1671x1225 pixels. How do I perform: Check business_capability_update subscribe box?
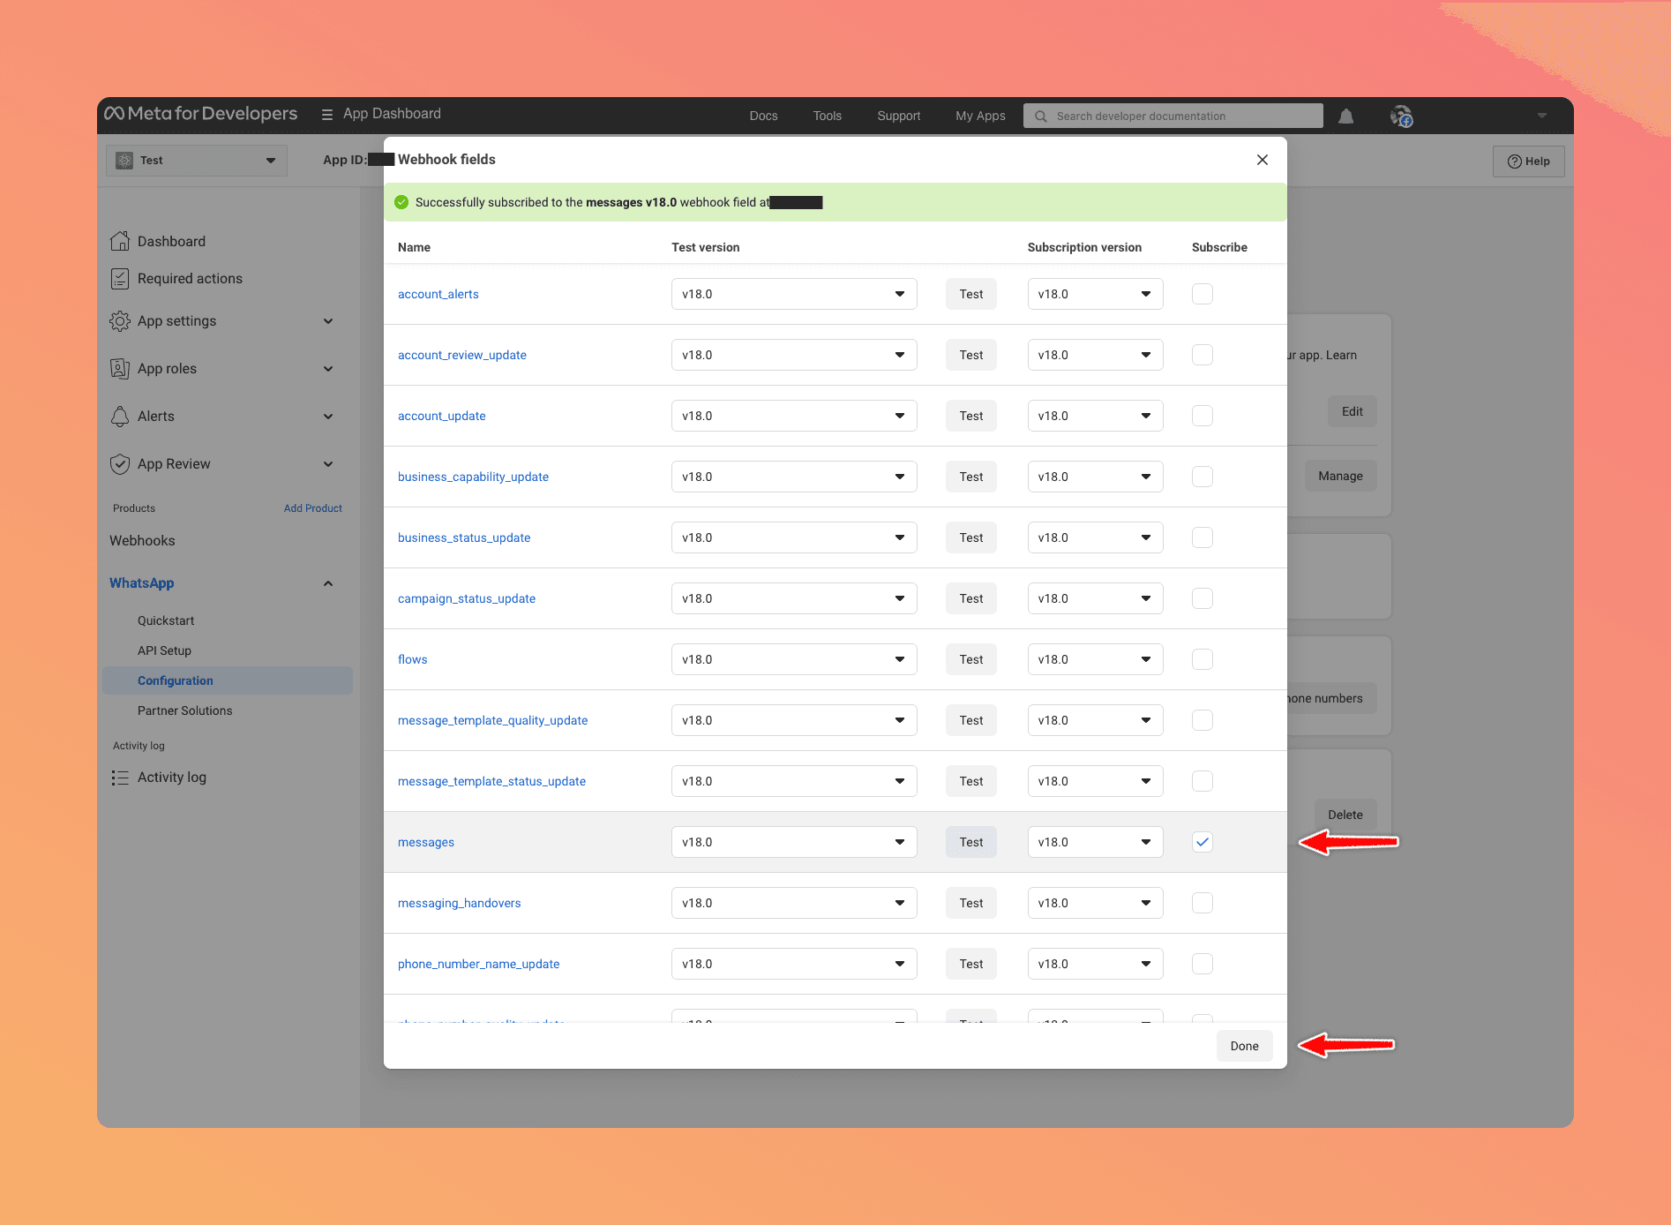point(1203,477)
